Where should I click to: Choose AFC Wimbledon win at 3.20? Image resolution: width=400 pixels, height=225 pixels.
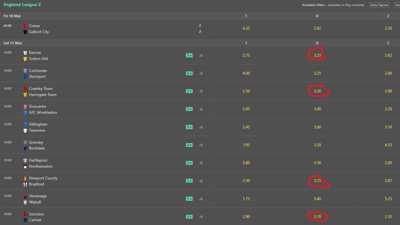[x=388, y=109]
